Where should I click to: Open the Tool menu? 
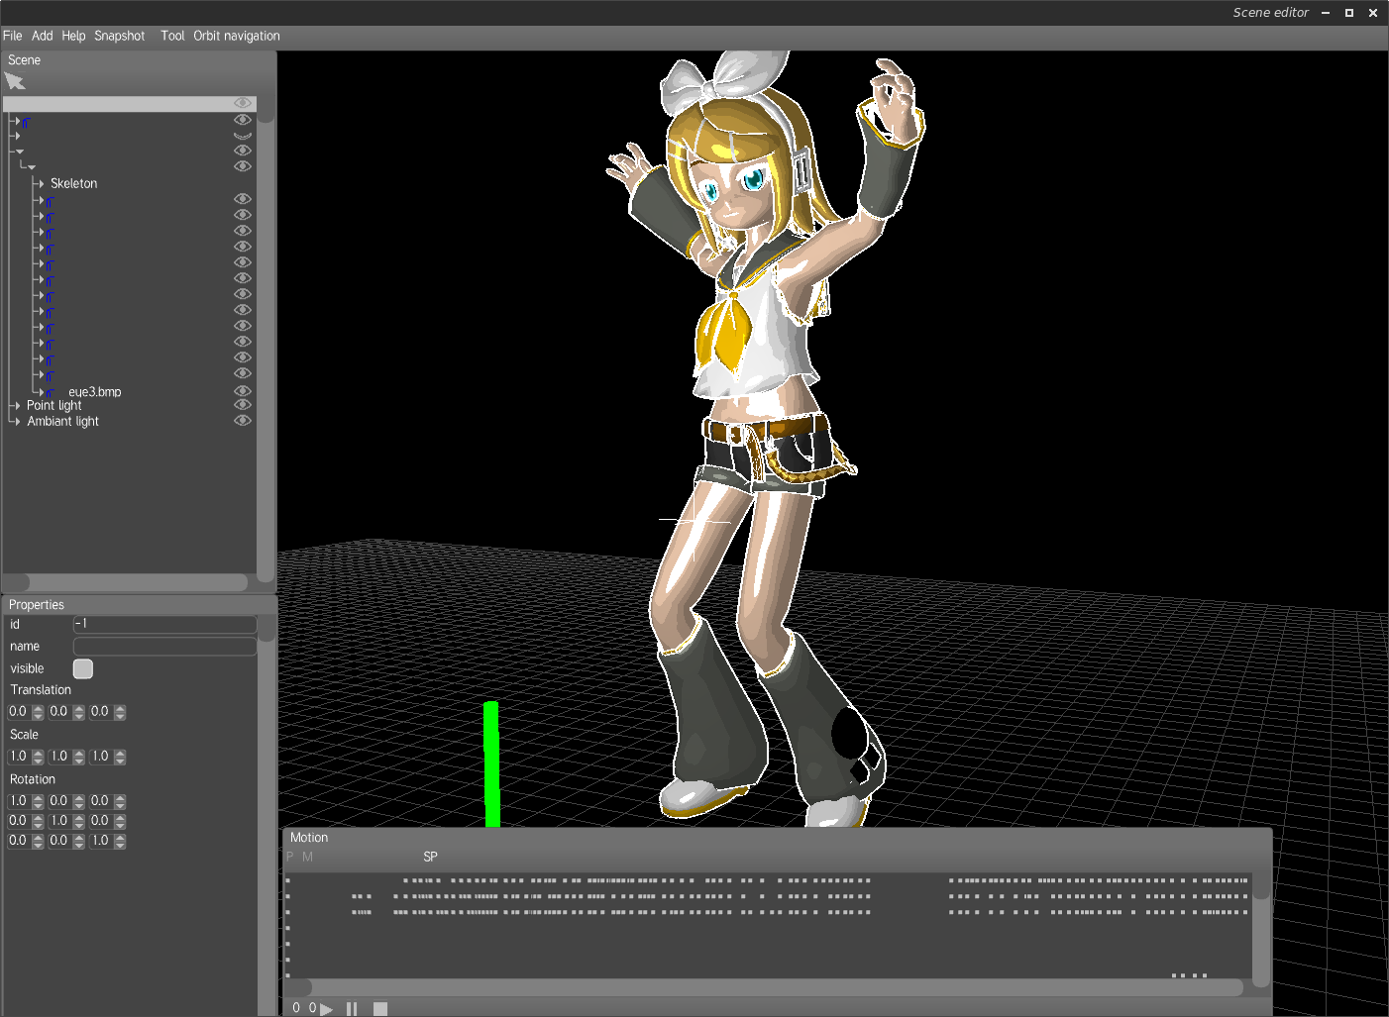(x=172, y=36)
